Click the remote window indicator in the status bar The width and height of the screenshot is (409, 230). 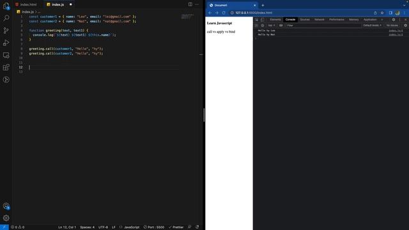coord(4,227)
